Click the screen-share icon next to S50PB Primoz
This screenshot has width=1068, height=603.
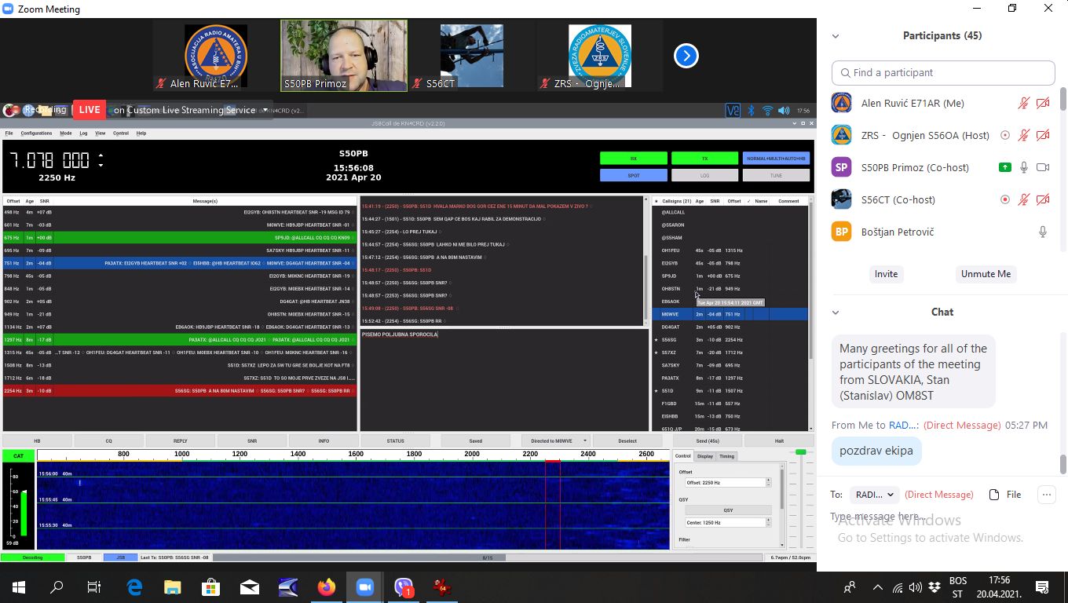click(1004, 167)
